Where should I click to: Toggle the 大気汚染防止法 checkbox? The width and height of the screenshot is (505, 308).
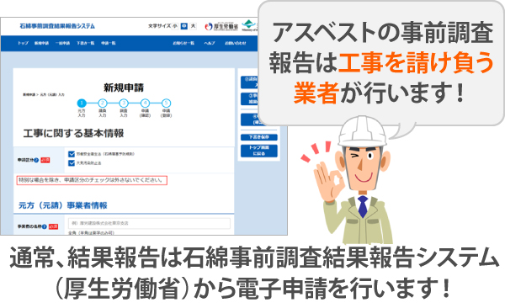tap(72, 163)
